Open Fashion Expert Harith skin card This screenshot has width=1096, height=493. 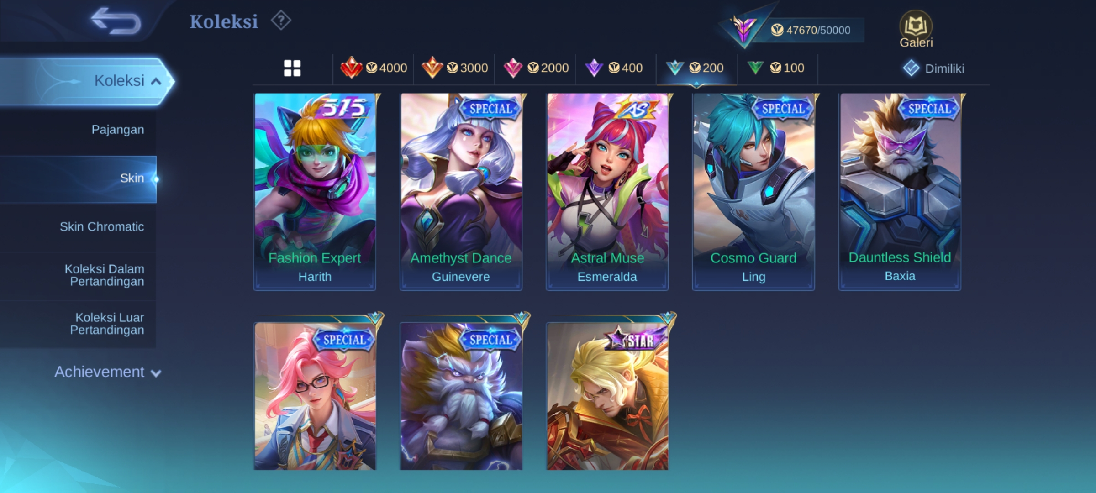click(x=315, y=192)
